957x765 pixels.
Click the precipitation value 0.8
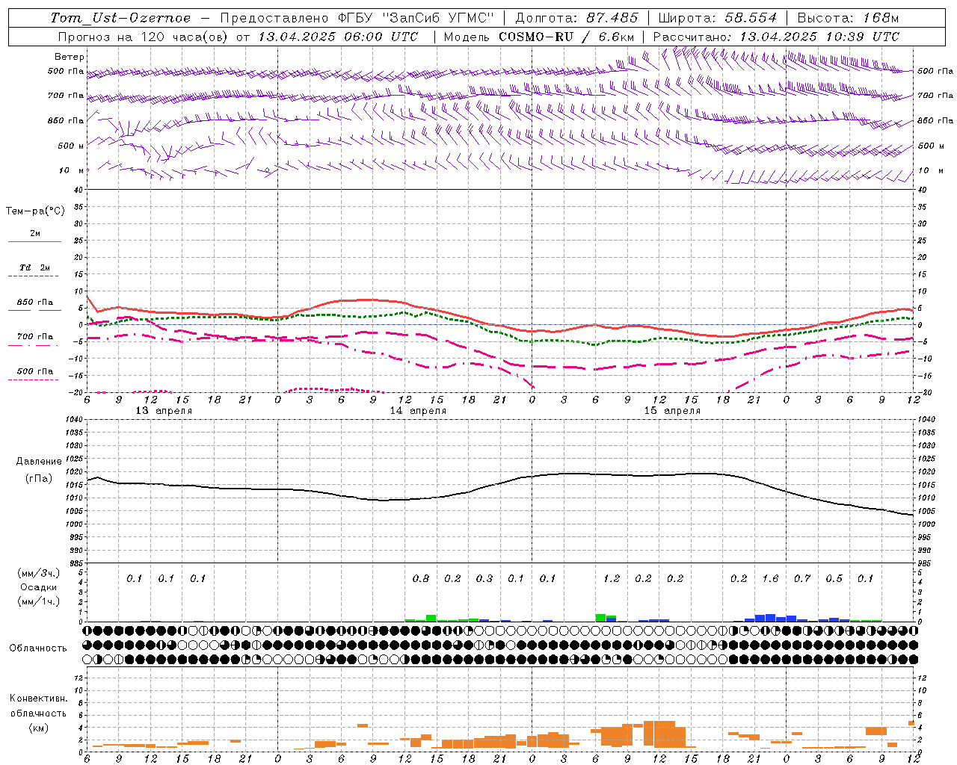point(421,578)
